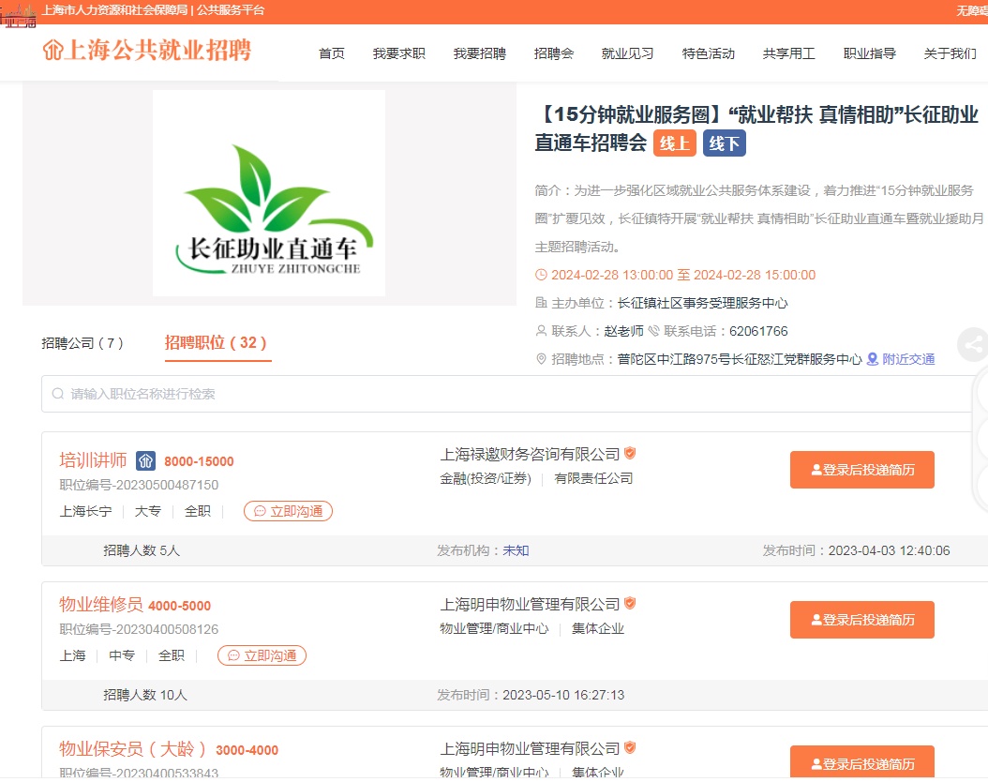Image resolution: width=988 pixels, height=782 pixels.
Task: Click the Shanghai skyline icon in top bar
Action: pyautogui.click(x=19, y=13)
